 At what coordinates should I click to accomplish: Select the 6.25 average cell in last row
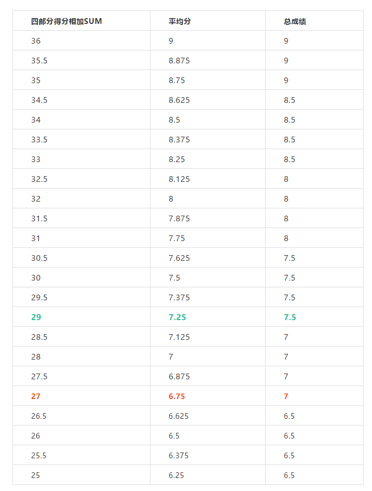(208, 475)
